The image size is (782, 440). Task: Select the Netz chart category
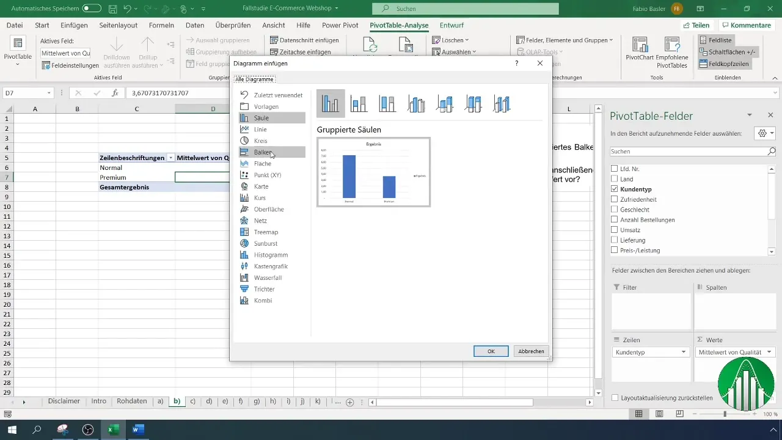tap(272, 221)
